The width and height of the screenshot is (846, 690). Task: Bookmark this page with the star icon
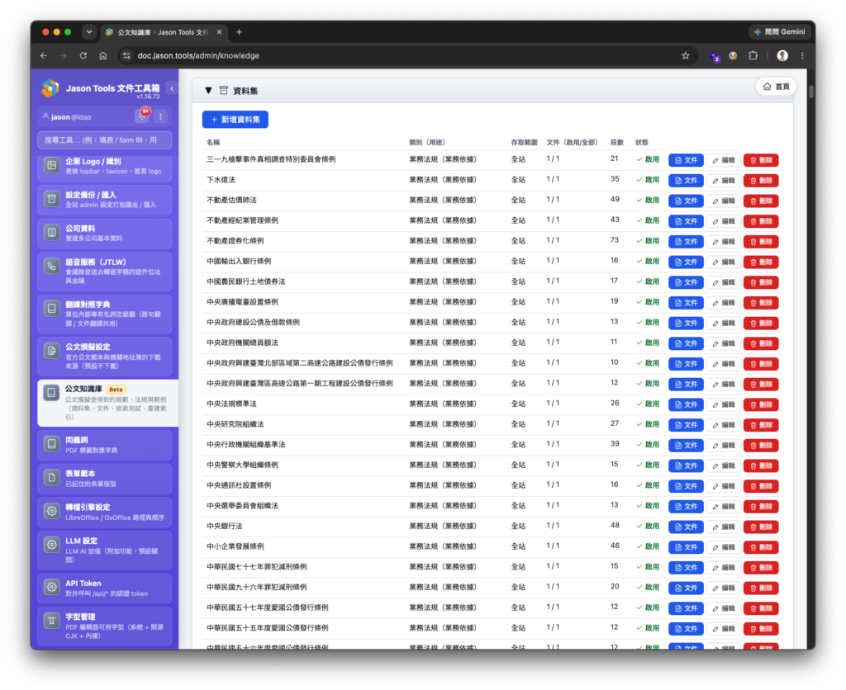[685, 55]
